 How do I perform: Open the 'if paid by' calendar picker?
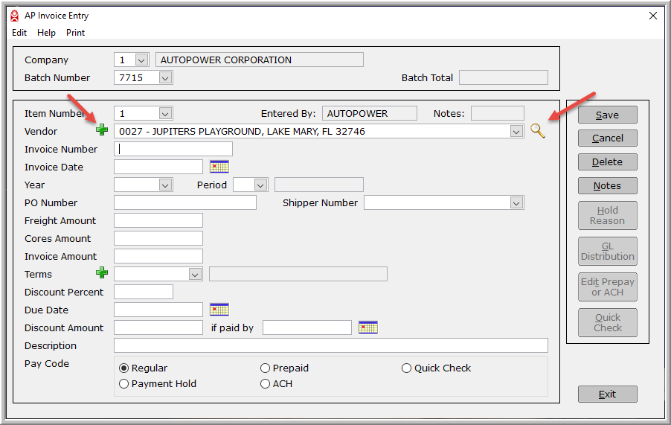coord(368,327)
